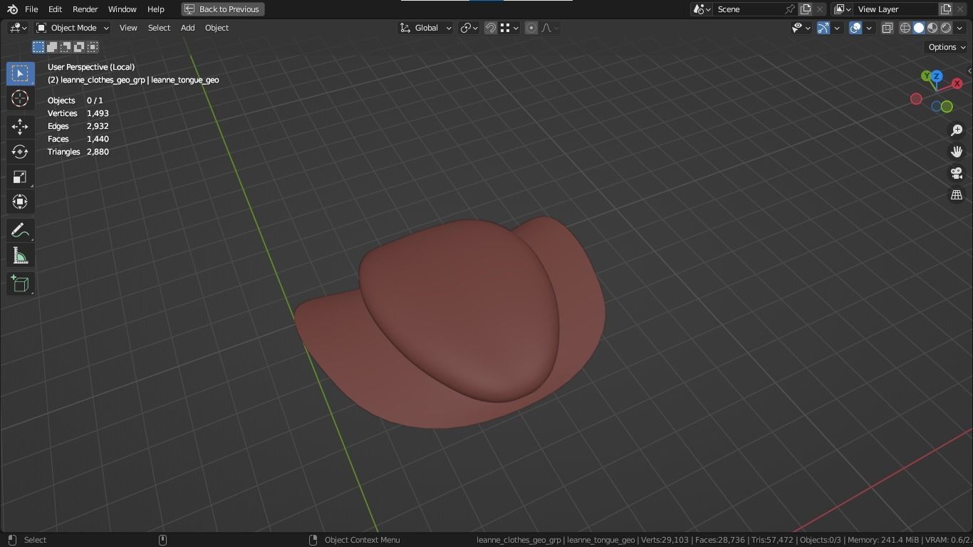Open the snapping options dropdown
The image size is (973, 547).
coord(509,28)
